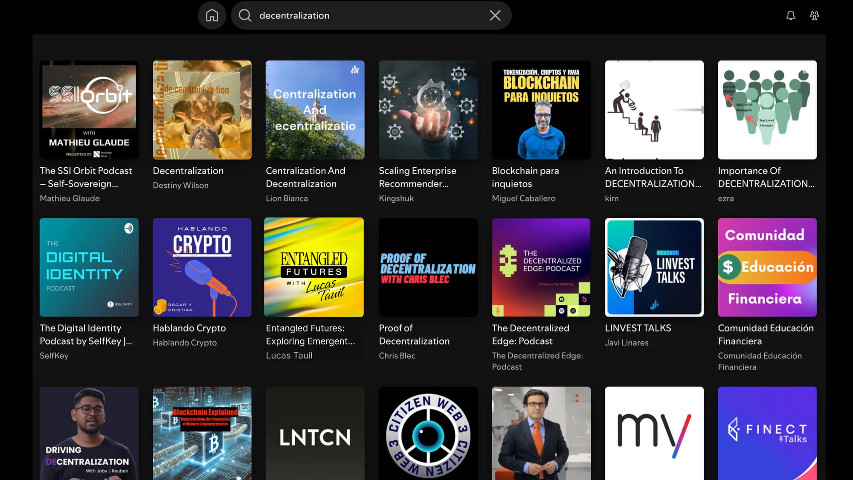Open LNTCN podcast cover
Image resolution: width=853 pixels, height=480 pixels.
pyautogui.click(x=315, y=433)
